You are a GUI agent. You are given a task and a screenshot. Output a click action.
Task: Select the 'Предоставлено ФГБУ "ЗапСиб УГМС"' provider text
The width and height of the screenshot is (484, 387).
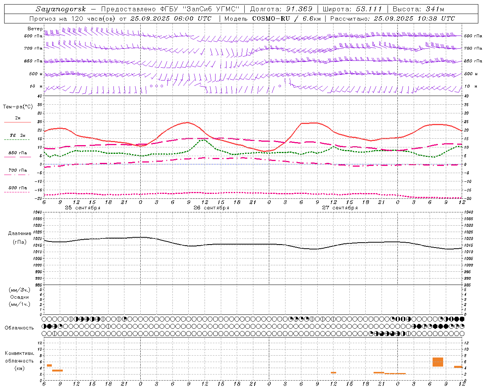point(171,9)
